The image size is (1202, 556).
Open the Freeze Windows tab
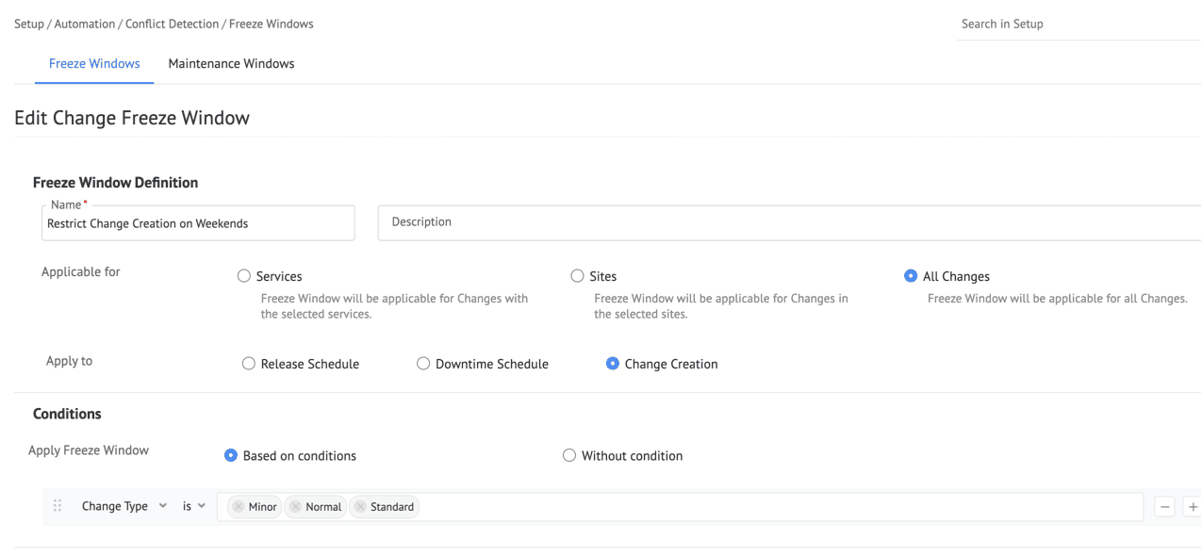point(94,64)
